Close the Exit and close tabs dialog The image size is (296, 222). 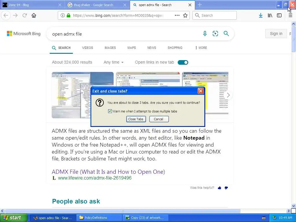pyautogui.click(x=201, y=91)
